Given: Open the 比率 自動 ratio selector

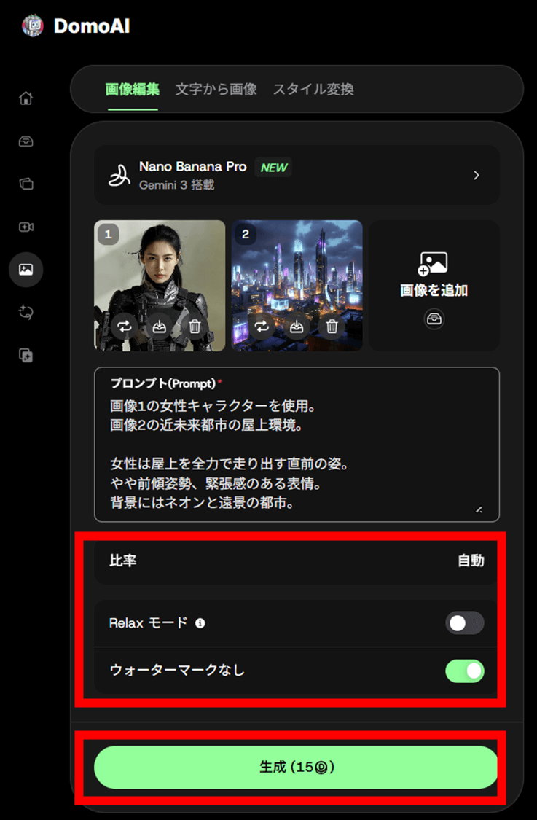Looking at the screenshot, I should (x=297, y=561).
